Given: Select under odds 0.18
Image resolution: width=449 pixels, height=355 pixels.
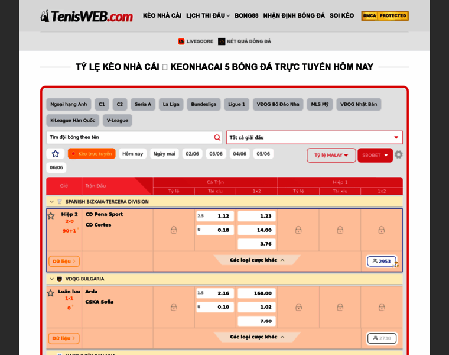Looking at the screenshot, I should click(215, 230).
